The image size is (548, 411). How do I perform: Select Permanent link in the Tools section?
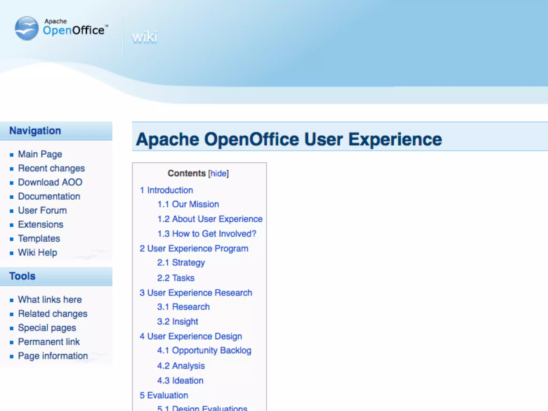pyautogui.click(x=49, y=342)
